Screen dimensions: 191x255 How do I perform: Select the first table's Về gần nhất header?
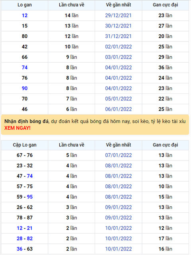click(118, 5)
